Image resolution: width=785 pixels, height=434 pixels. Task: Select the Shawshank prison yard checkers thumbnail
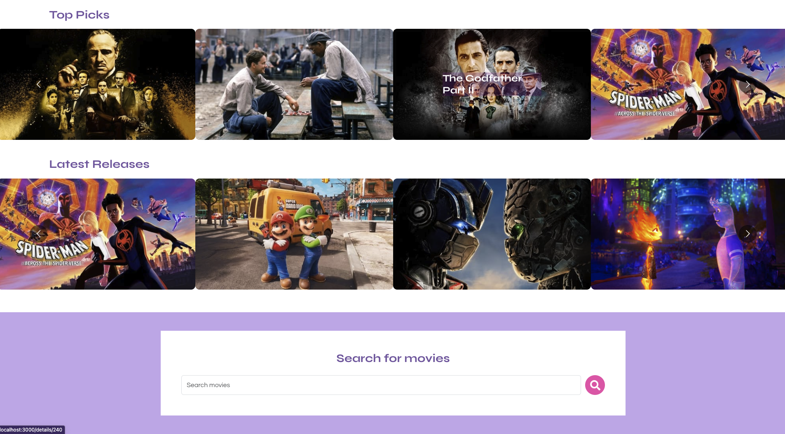[294, 84]
